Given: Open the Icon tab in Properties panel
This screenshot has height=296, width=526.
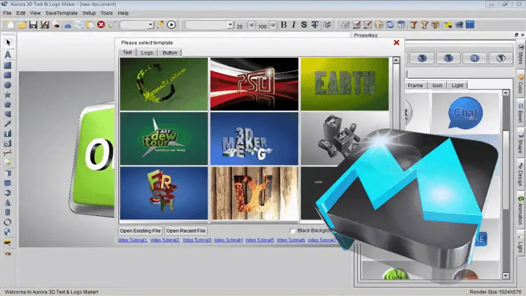Looking at the screenshot, I should (x=437, y=86).
